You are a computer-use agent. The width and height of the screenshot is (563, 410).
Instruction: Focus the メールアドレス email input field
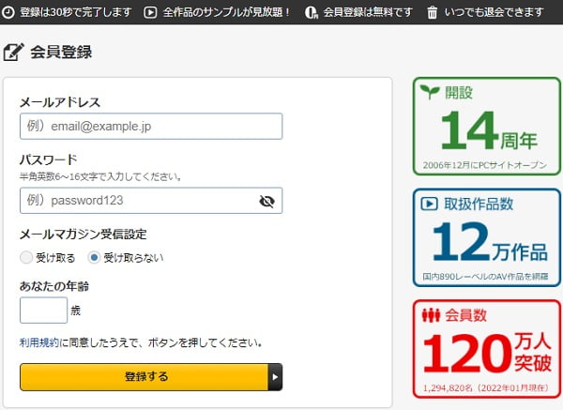(x=150, y=126)
